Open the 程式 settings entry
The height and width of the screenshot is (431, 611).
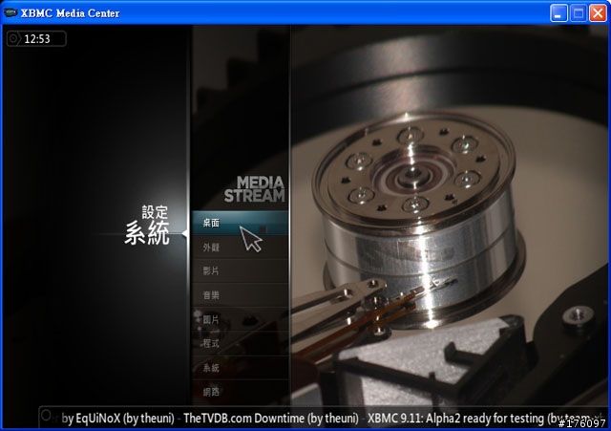pyautogui.click(x=240, y=343)
